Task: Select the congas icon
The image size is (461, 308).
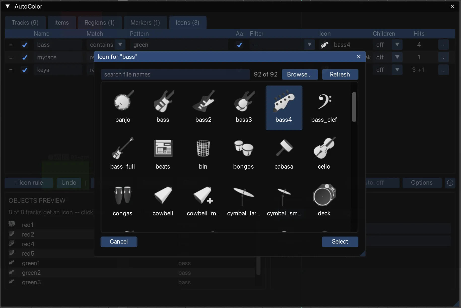Action: point(123,201)
